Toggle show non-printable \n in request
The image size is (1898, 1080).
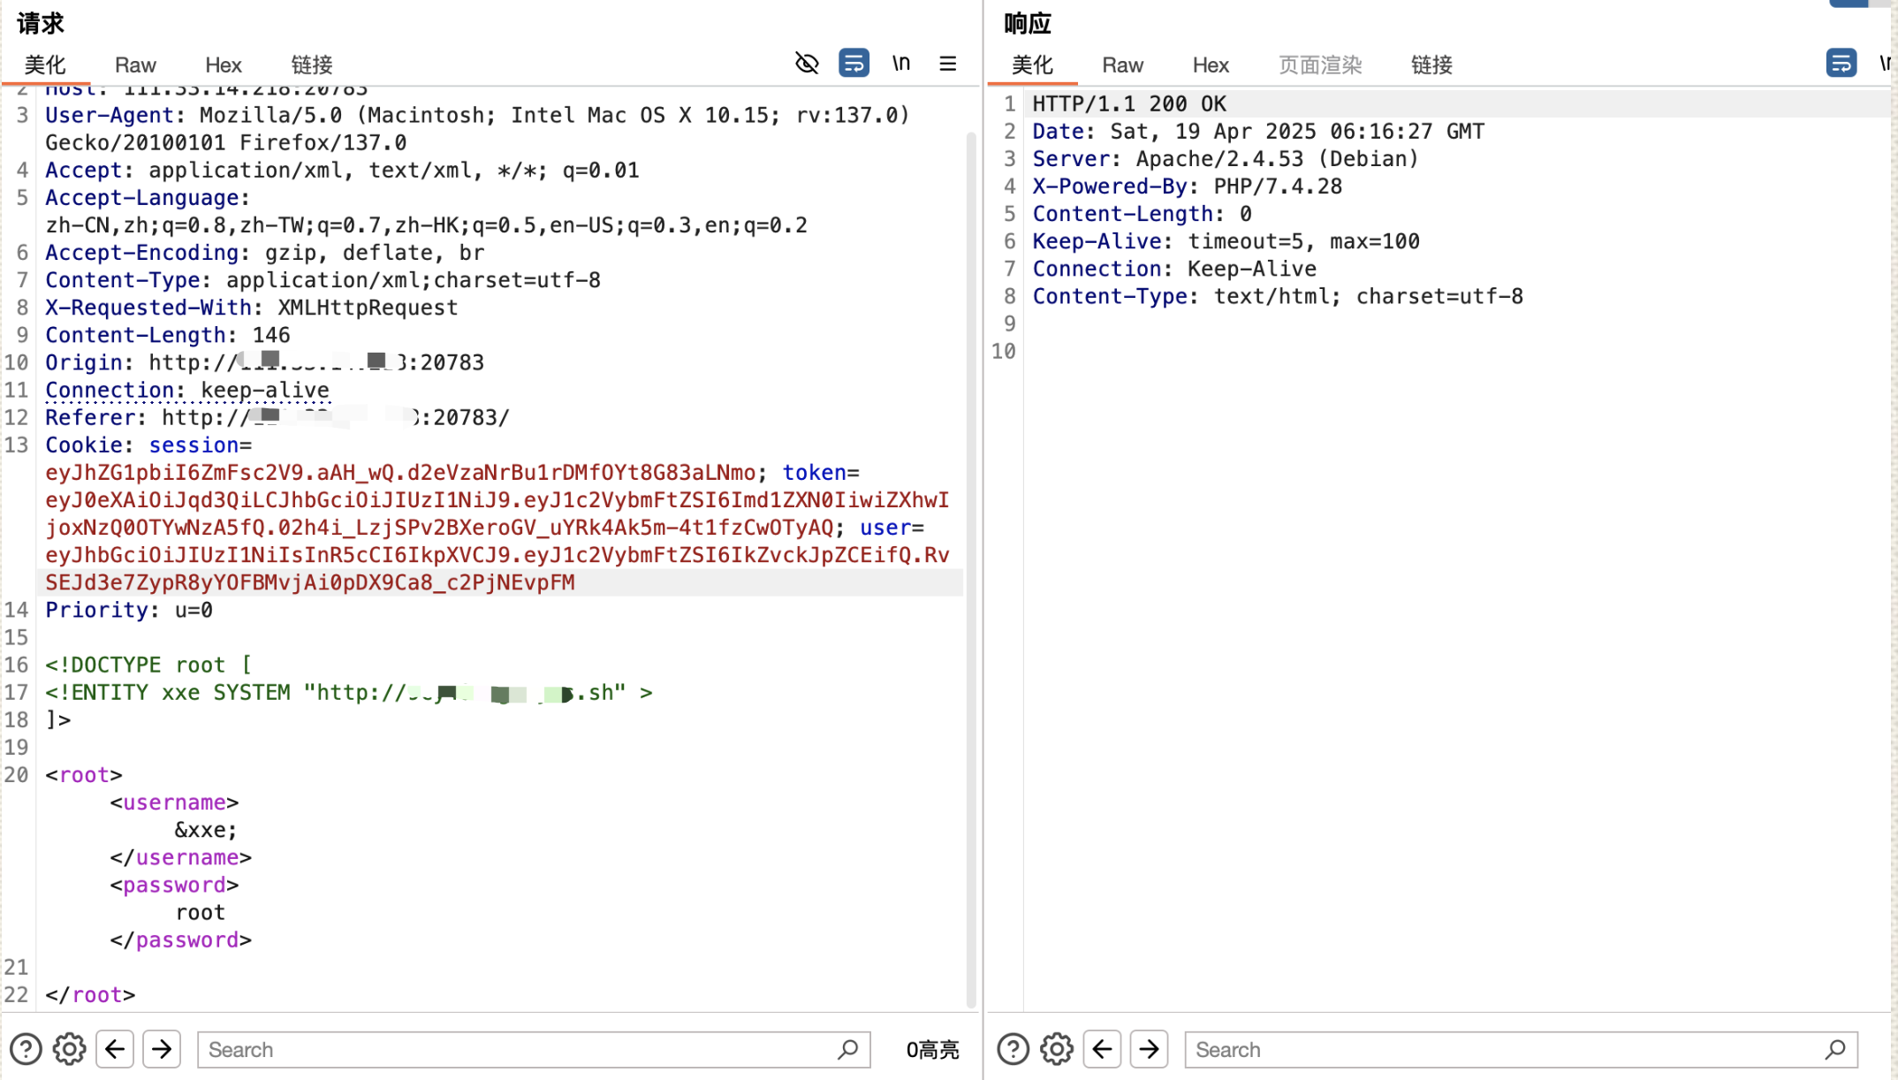point(900,64)
